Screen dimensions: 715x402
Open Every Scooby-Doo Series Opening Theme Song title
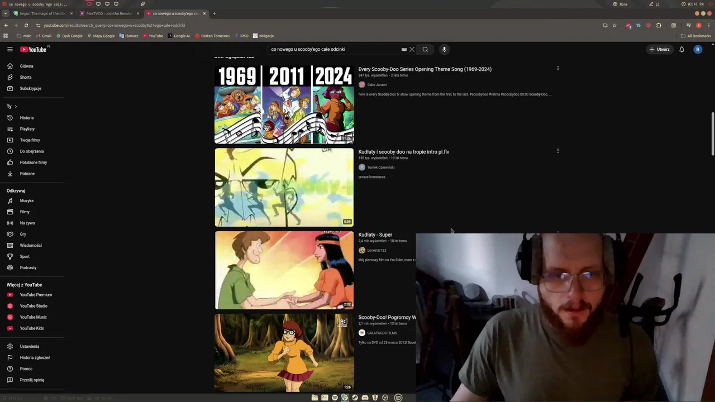[x=425, y=69]
